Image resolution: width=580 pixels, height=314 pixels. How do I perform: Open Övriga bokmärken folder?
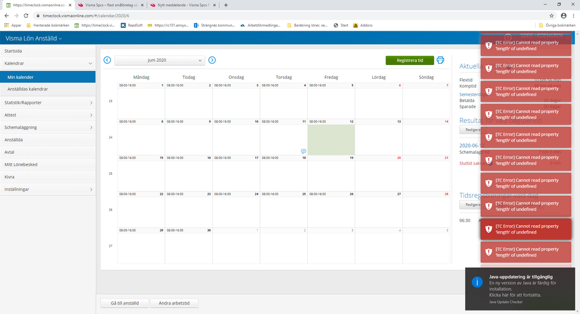557,25
